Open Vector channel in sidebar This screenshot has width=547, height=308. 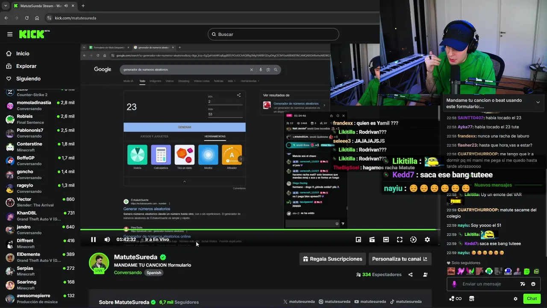tap(39, 202)
